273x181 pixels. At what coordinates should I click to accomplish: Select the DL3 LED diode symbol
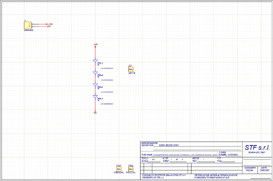coord(95,85)
